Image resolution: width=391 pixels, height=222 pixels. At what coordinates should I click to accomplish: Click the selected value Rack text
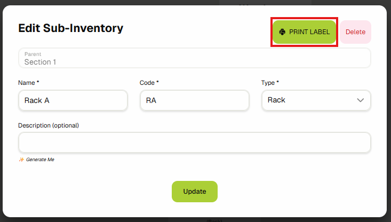click(x=276, y=100)
